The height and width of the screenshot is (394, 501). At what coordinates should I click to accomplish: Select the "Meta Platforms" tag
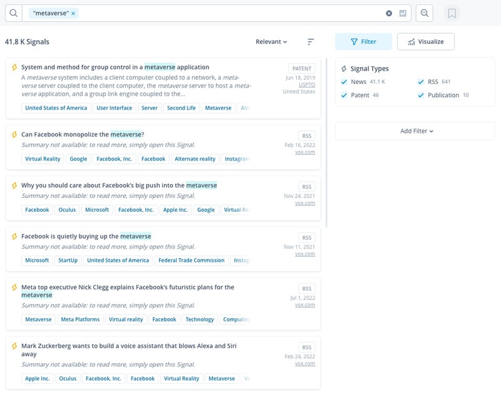80,319
